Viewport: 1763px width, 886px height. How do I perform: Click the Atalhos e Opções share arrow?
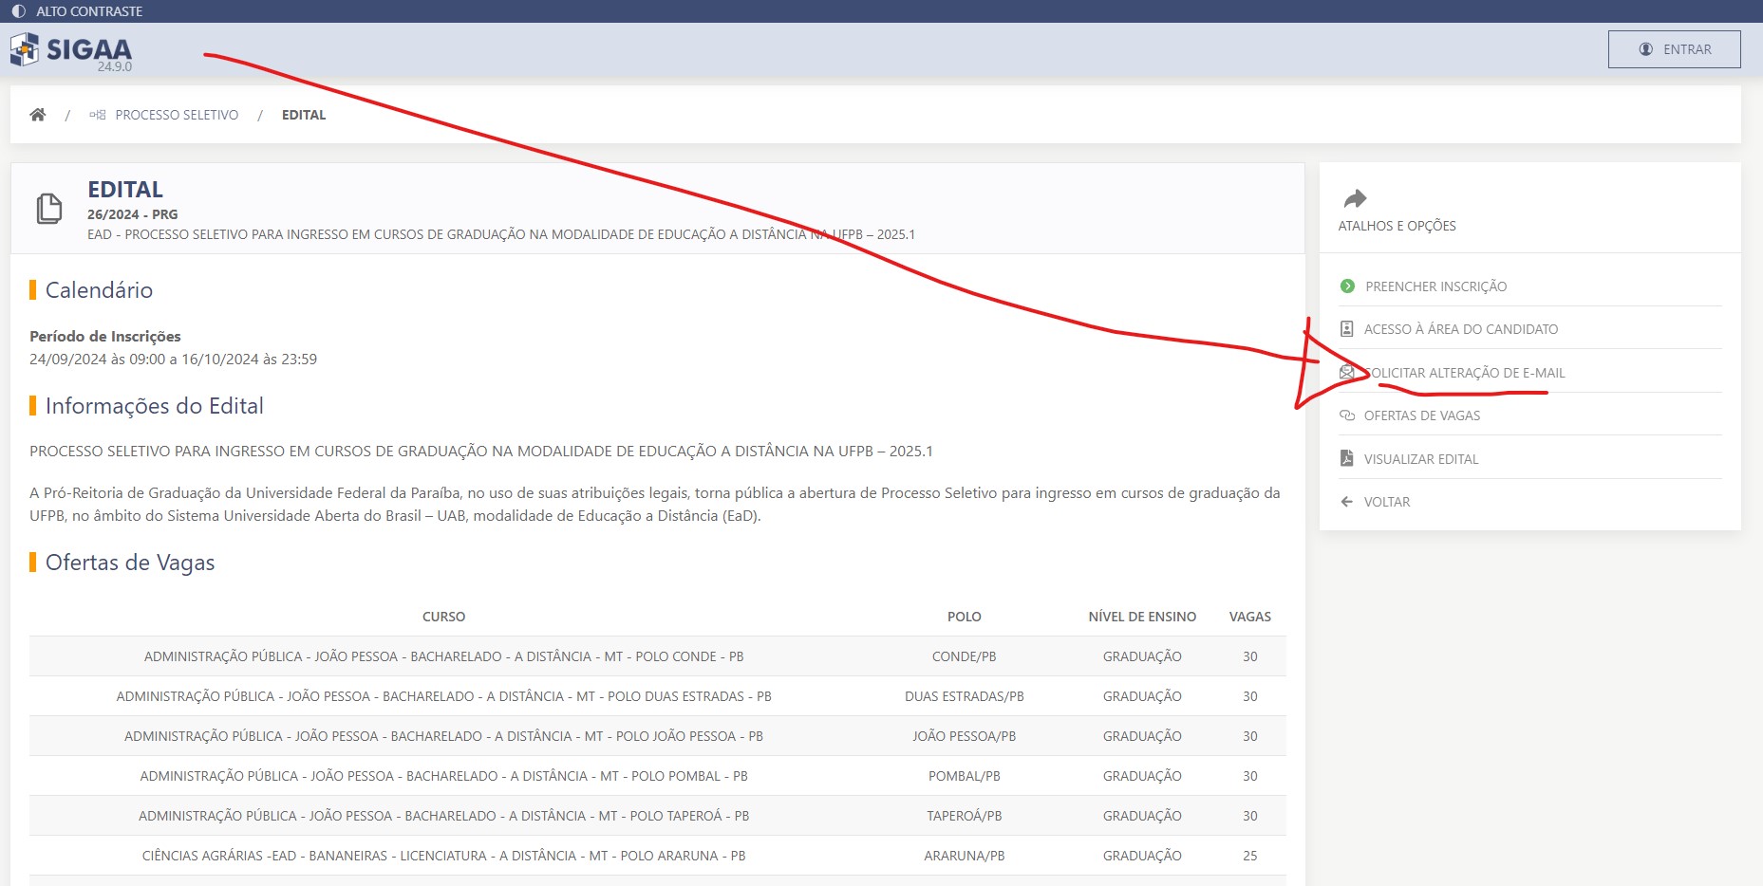click(x=1355, y=198)
